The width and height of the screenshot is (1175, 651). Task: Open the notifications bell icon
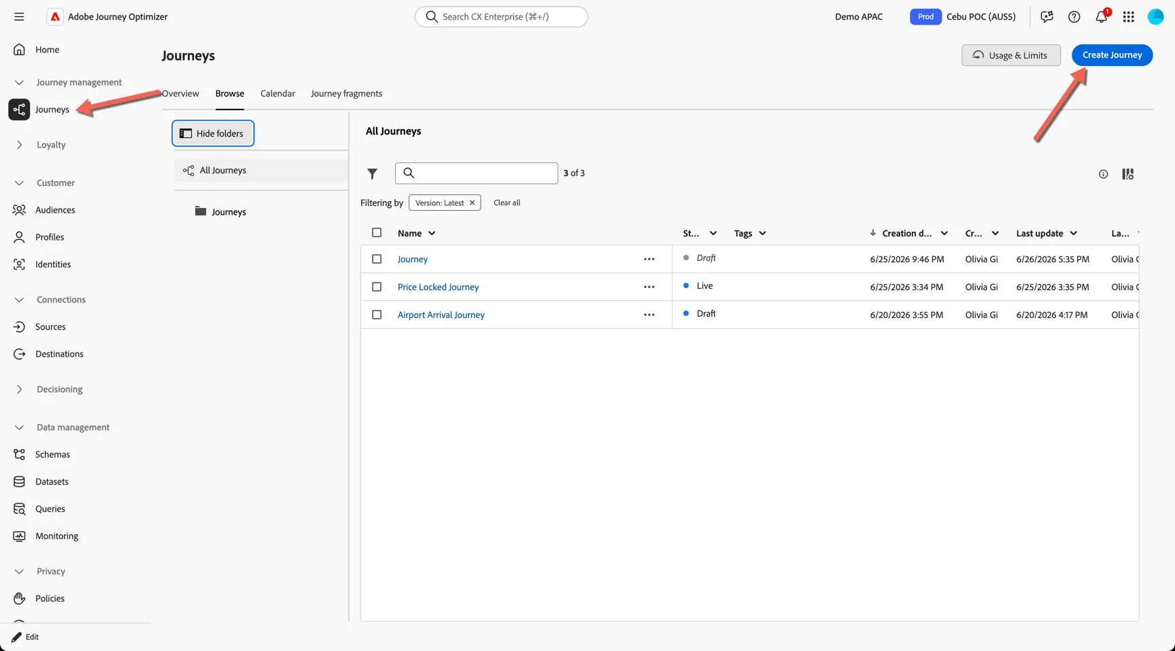click(x=1102, y=17)
